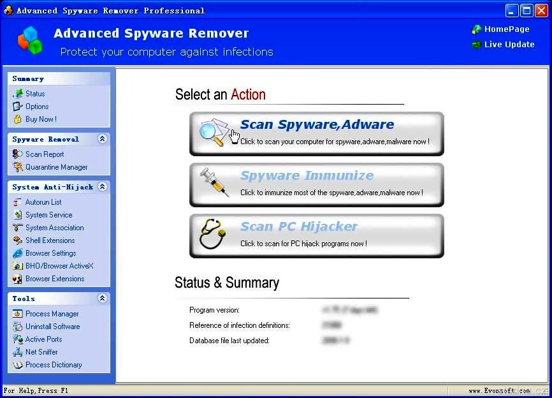The image size is (552, 398).
Task: Open Browser Extensions page
Action: (x=55, y=279)
